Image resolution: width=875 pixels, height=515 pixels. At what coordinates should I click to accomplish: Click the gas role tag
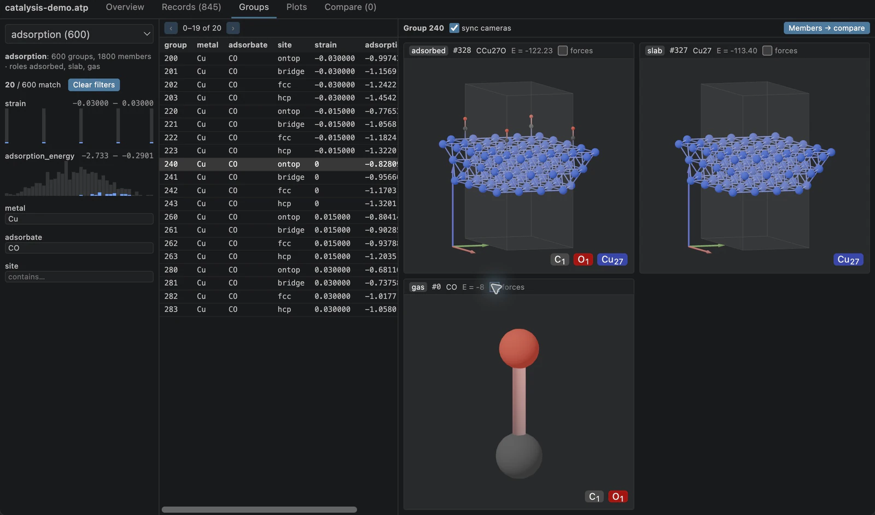click(x=418, y=287)
